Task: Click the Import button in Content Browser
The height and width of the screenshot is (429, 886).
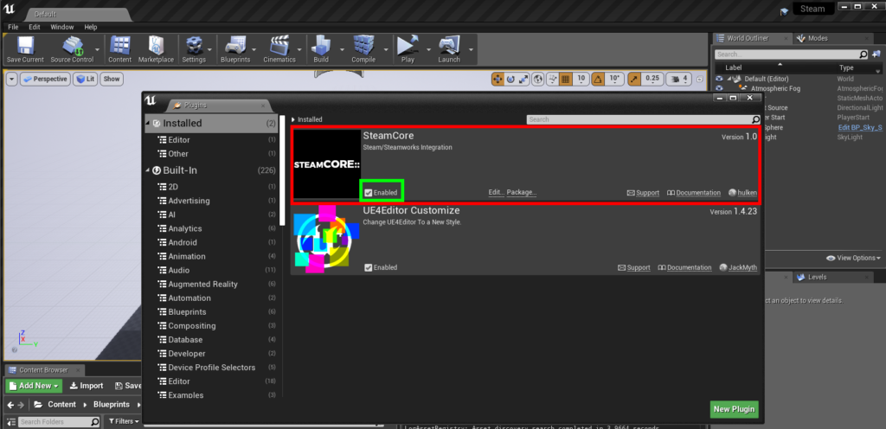Action: click(x=86, y=386)
